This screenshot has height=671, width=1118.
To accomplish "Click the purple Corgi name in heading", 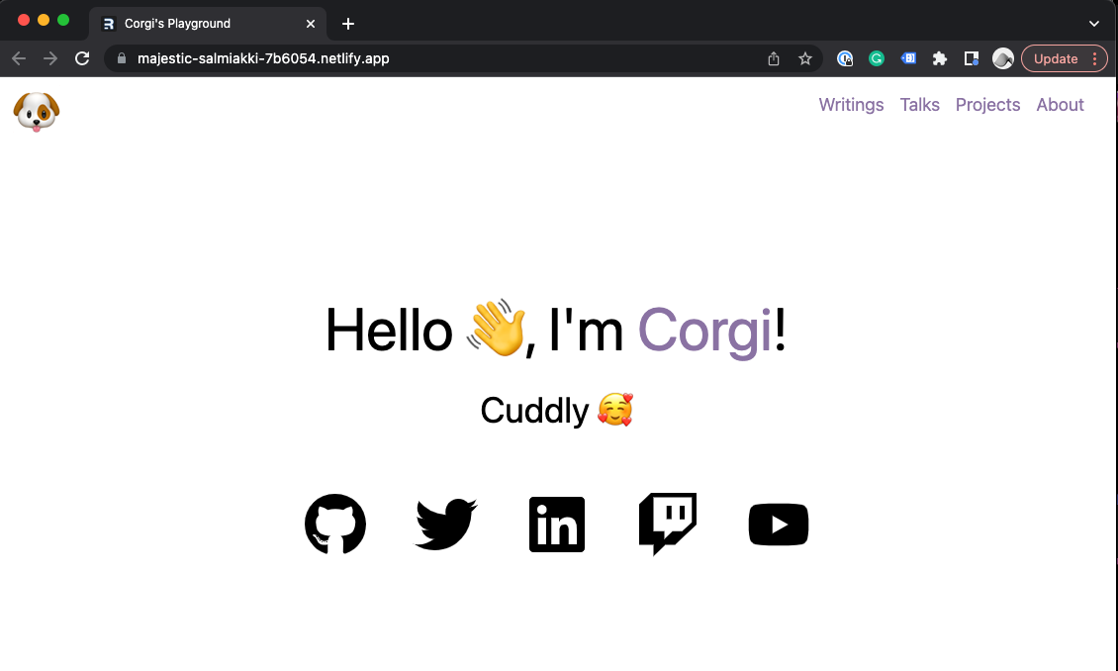I will 704,331.
